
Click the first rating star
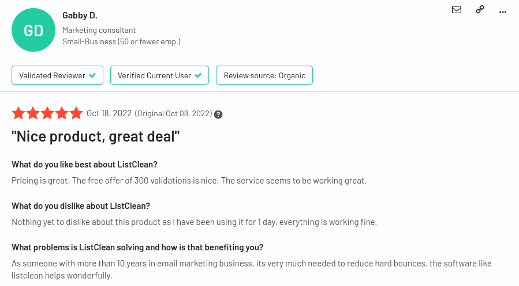click(18, 113)
